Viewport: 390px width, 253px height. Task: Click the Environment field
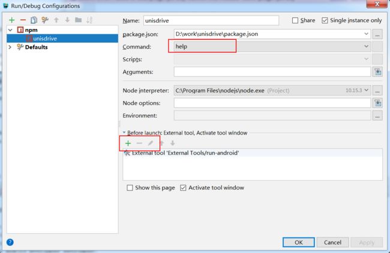272,116
